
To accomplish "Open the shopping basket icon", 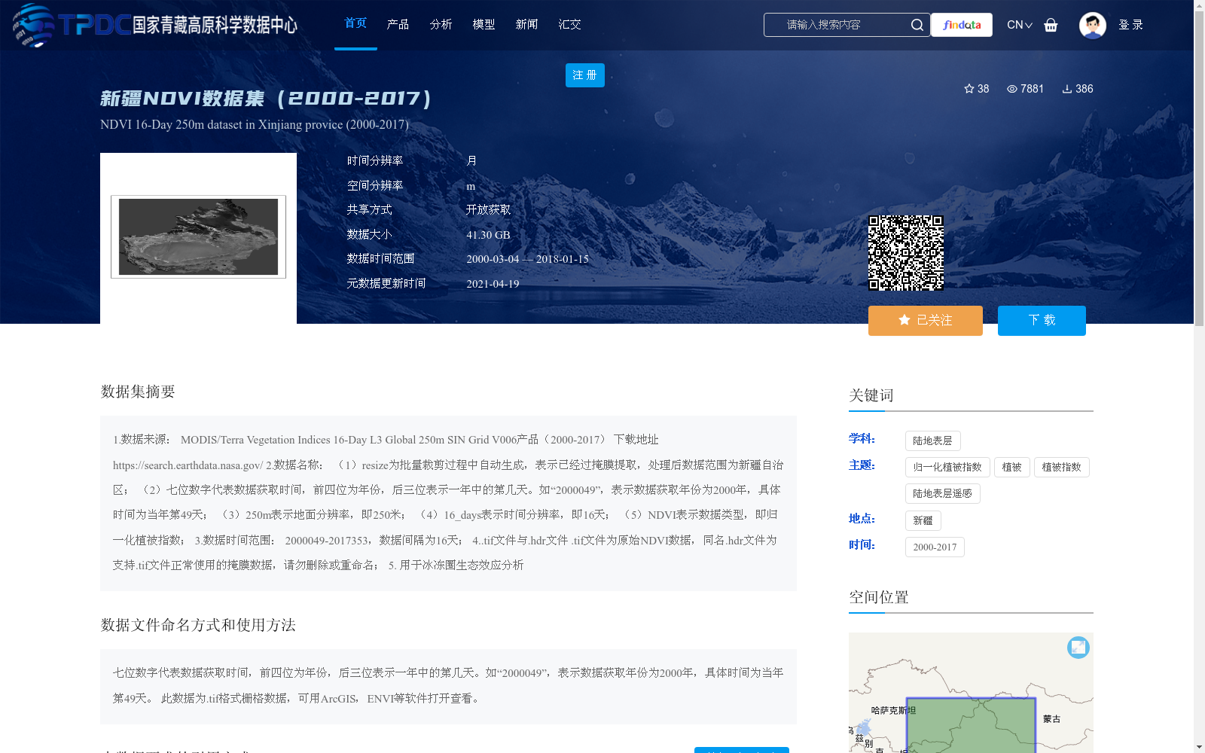I will pyautogui.click(x=1051, y=25).
